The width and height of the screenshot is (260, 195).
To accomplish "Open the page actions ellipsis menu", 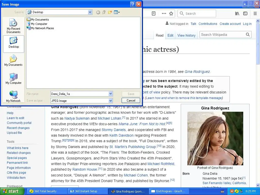I will [164, 14].
